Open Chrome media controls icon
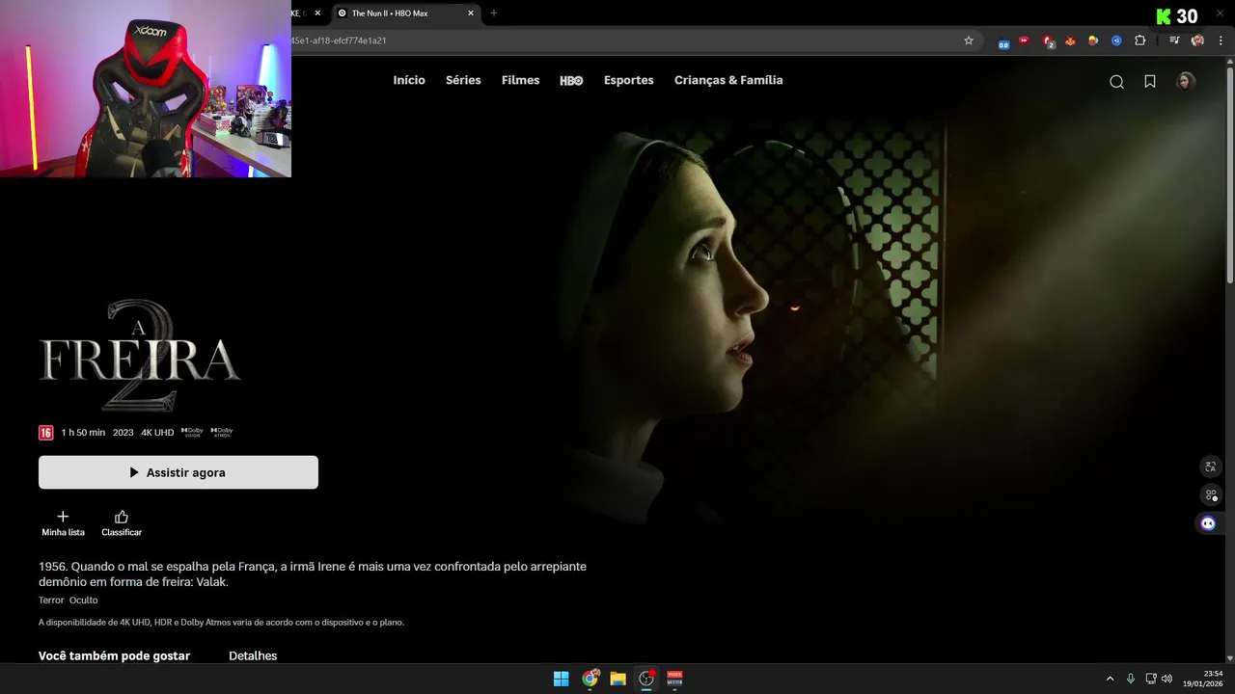The width and height of the screenshot is (1235, 694). point(1174,40)
